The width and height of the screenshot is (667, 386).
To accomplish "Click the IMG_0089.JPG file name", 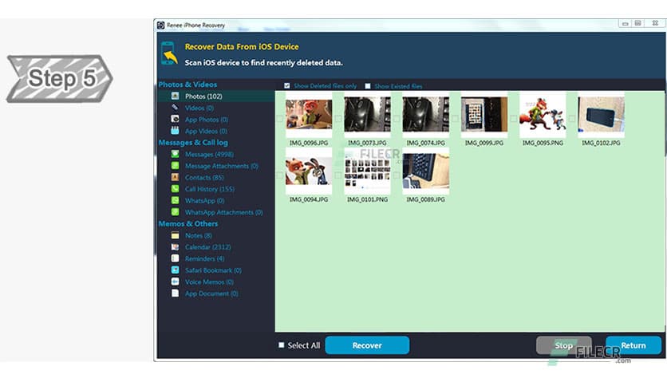I will pos(426,199).
